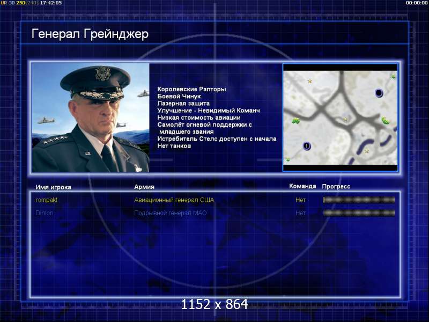Select 'Самолёт огневой поддержки с' line
The image size is (429, 322).
[205, 125]
